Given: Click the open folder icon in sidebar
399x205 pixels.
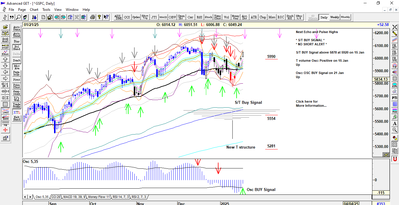Looking at the screenshot, I should (5, 27).
